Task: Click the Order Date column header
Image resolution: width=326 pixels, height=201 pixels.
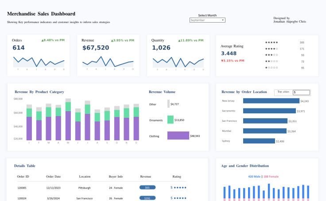Action: click(x=53, y=176)
